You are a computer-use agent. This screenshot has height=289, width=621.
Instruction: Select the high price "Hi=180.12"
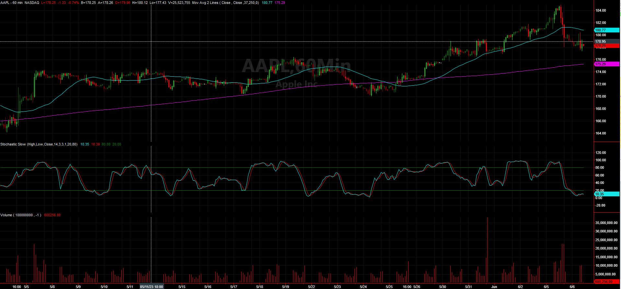pos(140,3)
